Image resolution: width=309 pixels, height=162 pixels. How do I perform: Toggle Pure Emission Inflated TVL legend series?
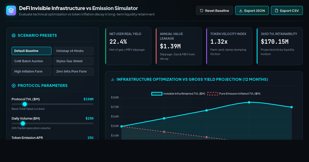[x=234, y=94]
